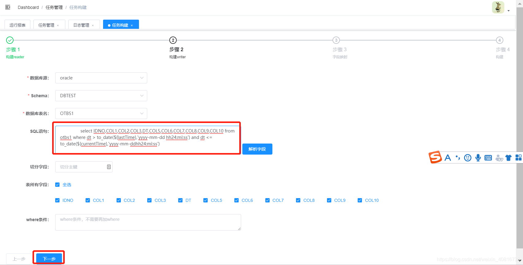Open the Sogou emoji panel
523x265 pixels.
467,158
